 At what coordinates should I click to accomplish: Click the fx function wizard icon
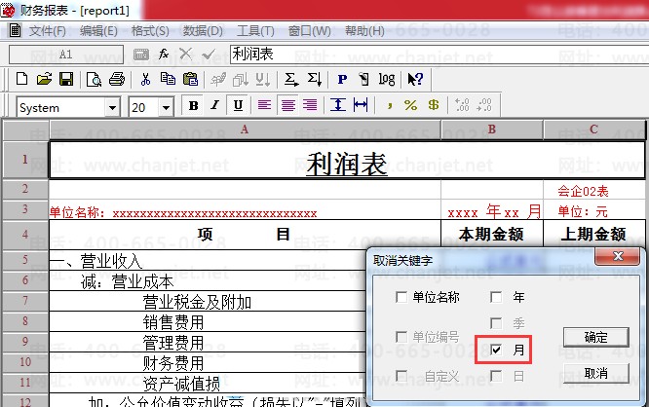tap(164, 54)
